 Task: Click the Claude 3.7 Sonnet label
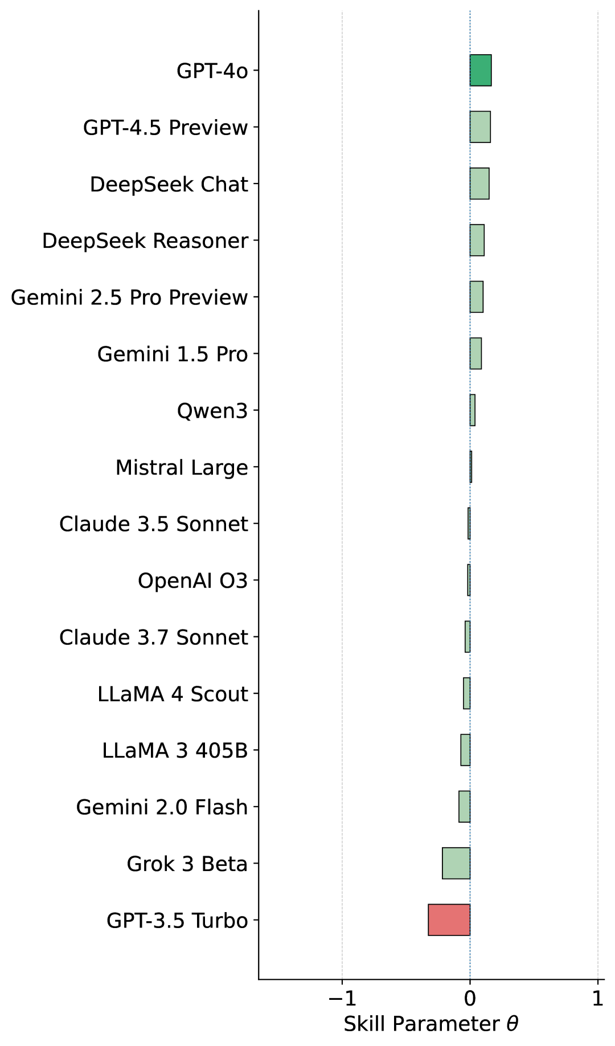153,638
